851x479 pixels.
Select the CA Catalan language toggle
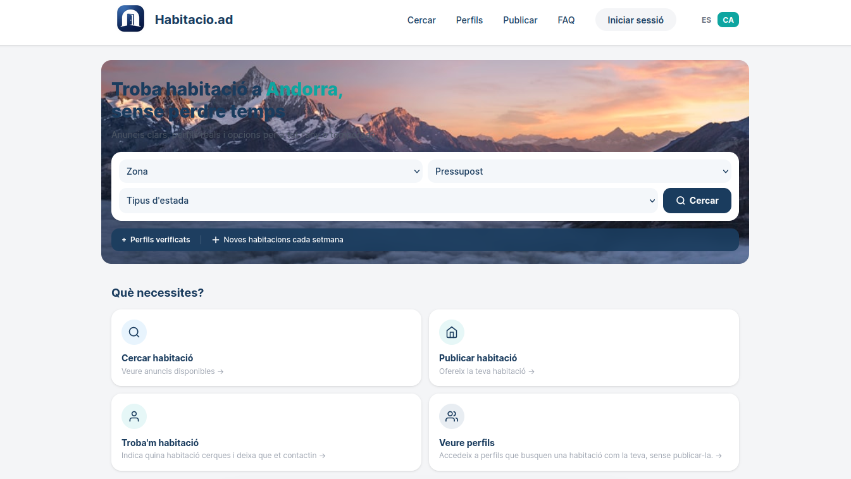pyautogui.click(x=728, y=20)
